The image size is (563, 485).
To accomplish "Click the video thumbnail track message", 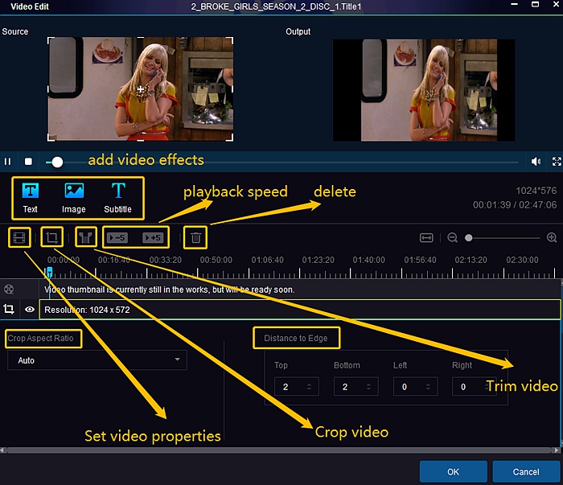I will coord(169,290).
